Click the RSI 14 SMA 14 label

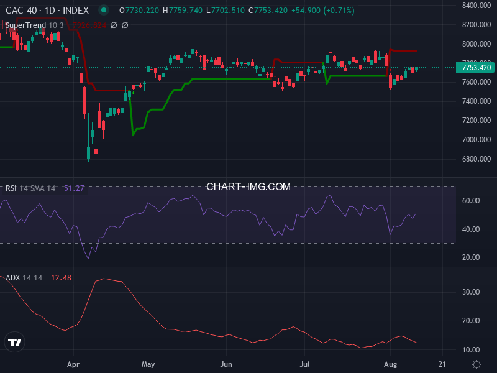tap(30, 188)
